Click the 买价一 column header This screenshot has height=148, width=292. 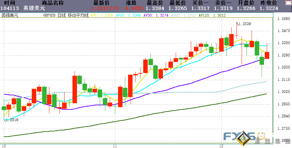[201, 3]
